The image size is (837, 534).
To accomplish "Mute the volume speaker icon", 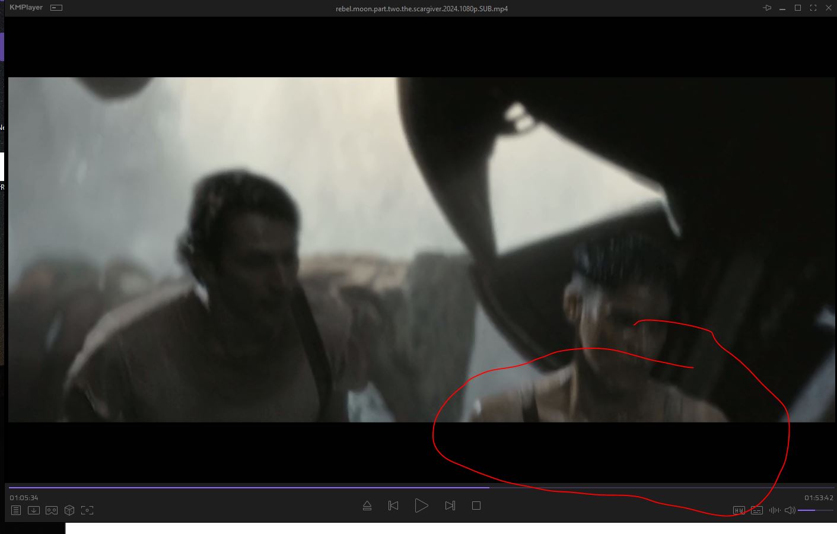I will [x=790, y=510].
